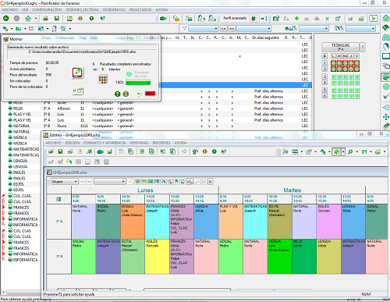This screenshot has height=302, width=390.
Task: Click the row 1 button in availability grid
Action: tap(324, 63)
